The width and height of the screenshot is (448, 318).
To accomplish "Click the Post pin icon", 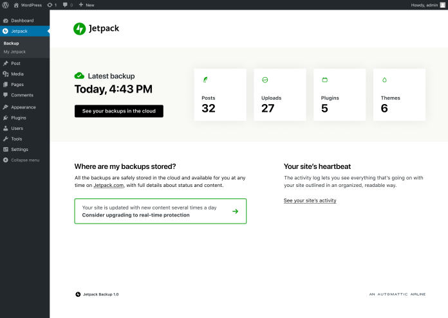I will [x=5, y=64].
